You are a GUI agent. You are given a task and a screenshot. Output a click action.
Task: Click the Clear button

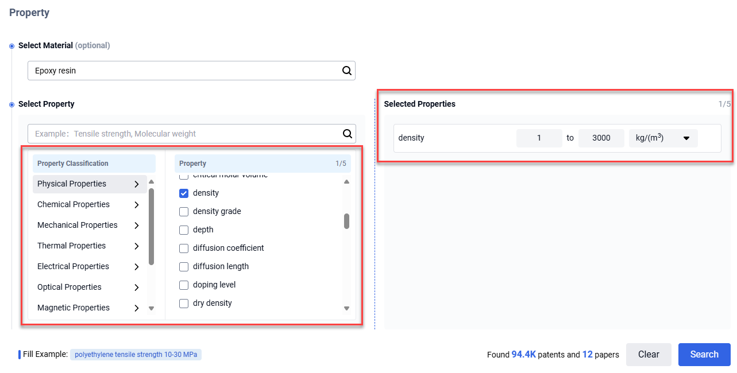(x=648, y=354)
